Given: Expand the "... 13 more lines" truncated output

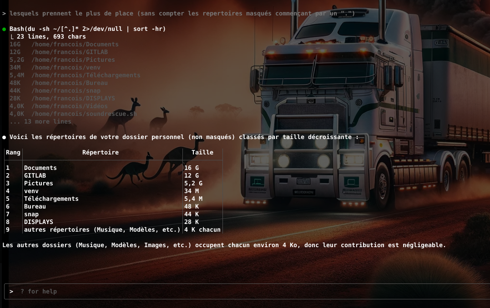Looking at the screenshot, I should pyautogui.click(x=40, y=121).
